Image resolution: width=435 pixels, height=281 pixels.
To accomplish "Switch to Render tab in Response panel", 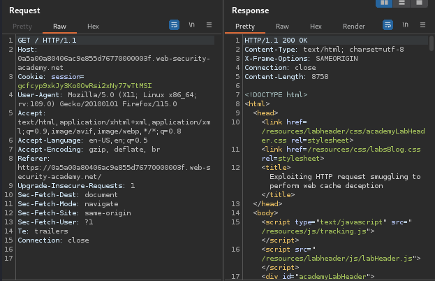I will pyautogui.click(x=354, y=27).
